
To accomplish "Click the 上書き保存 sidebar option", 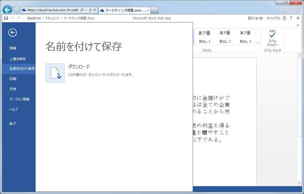I will tap(18, 59).
